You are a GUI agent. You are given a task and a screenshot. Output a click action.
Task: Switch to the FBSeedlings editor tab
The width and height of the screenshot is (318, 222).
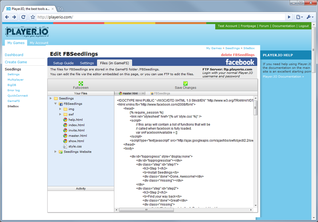160,93
